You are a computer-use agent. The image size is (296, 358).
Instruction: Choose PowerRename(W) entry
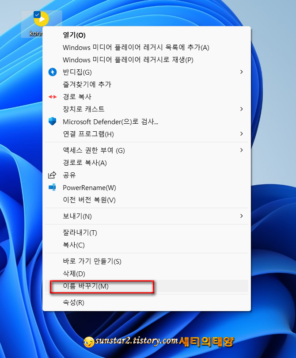tap(147, 187)
